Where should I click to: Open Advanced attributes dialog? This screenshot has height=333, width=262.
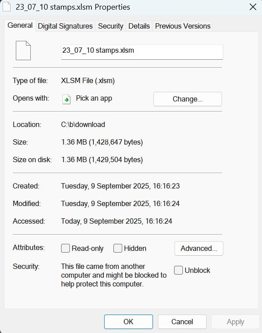[x=199, y=248]
